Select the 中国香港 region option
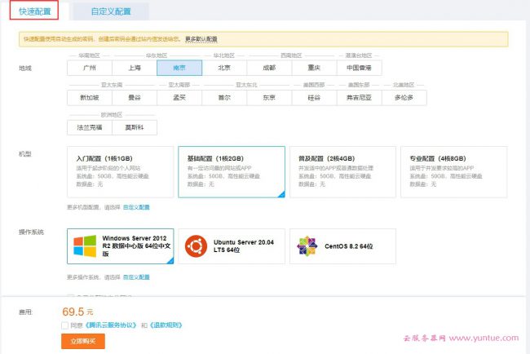This screenshot has height=354, width=530. coord(358,68)
